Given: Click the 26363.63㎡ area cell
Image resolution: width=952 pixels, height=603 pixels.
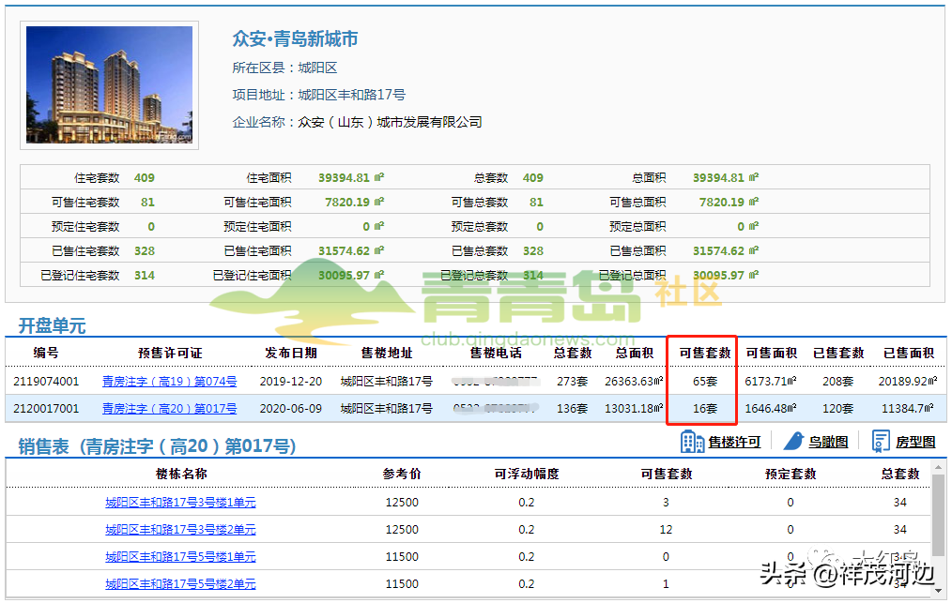Looking at the screenshot, I should 634,382.
